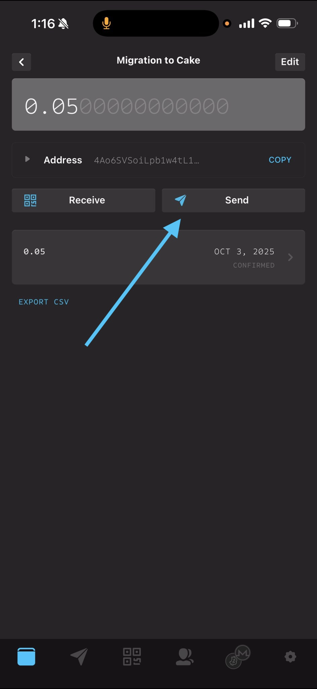Open the Bitcoin-Monero exchange tab
The width and height of the screenshot is (317, 689).
pyautogui.click(x=238, y=657)
